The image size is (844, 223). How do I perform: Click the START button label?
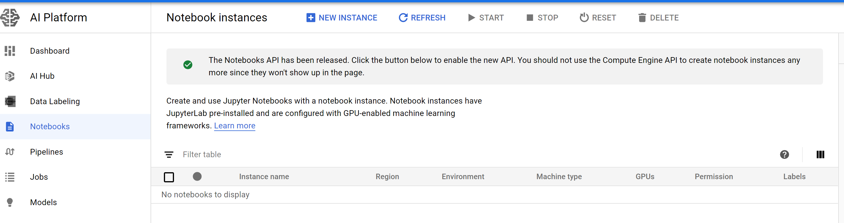491,18
